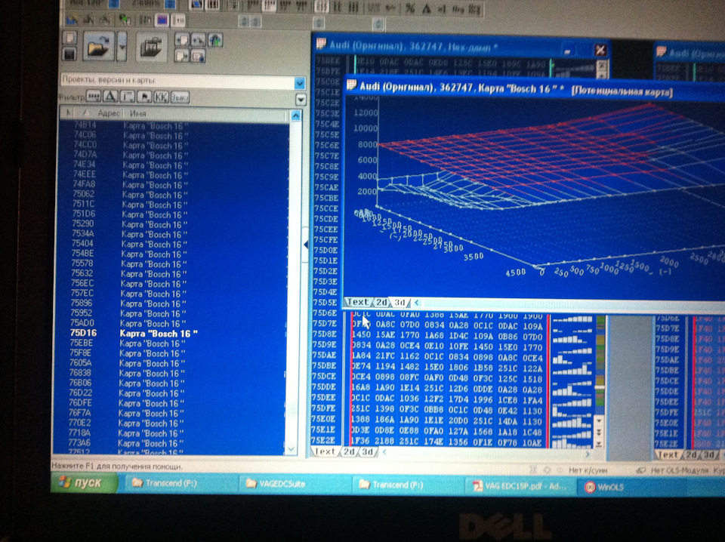Click the delta triangle toolbar icon
725x542 pixels.
(x=426, y=8)
